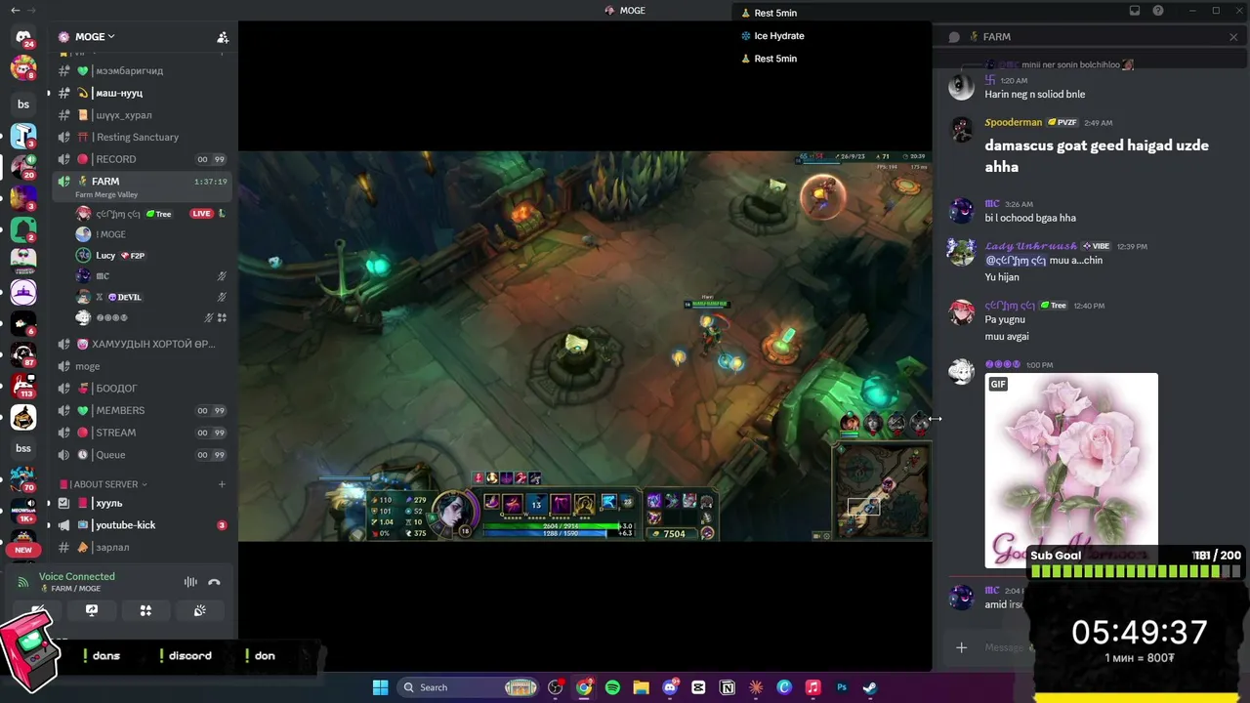Open Spooderman's profile from username
The height and width of the screenshot is (703, 1250).
[1014, 123]
